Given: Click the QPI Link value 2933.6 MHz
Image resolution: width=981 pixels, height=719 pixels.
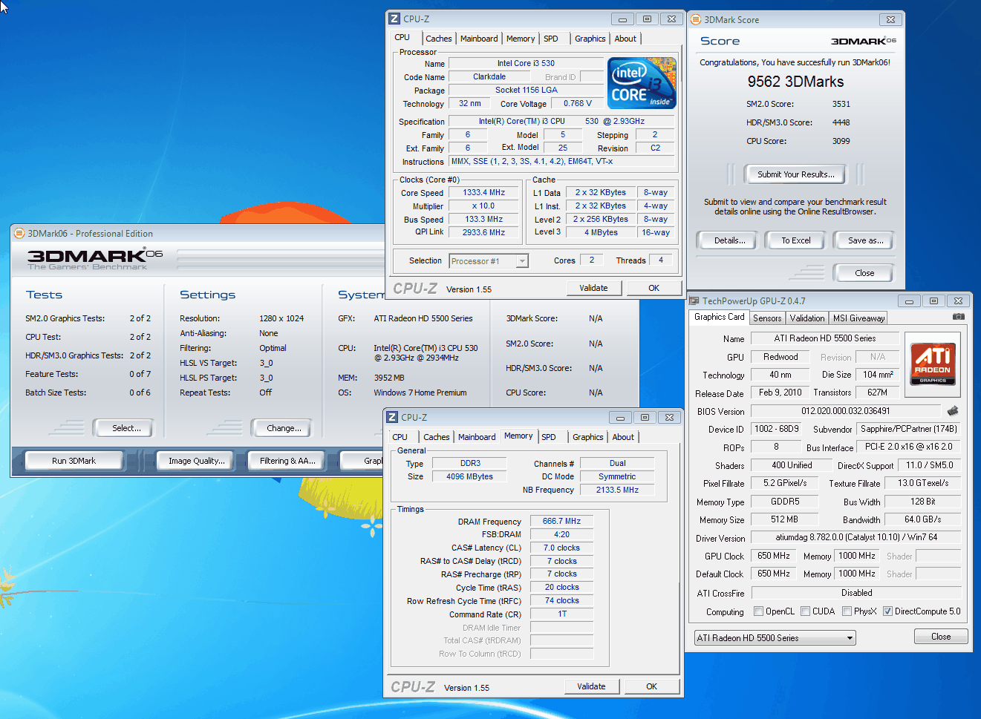Looking at the screenshot, I should coord(484,232).
